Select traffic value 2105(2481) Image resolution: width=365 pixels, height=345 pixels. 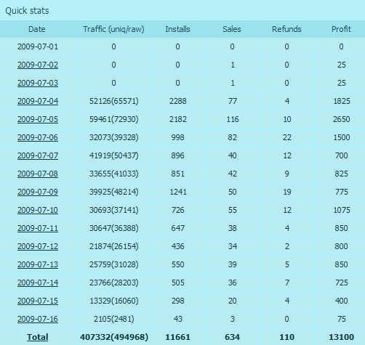coord(113,319)
